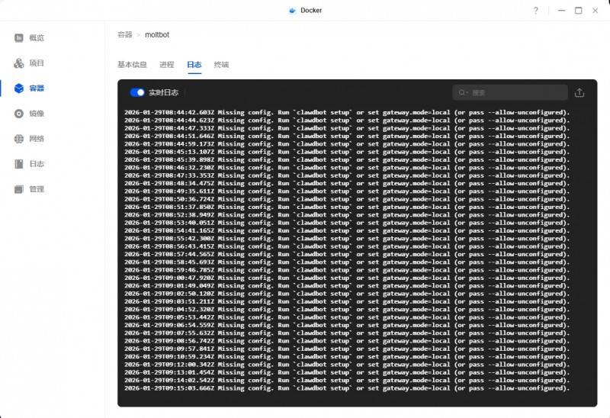Click log line timestamped 08:50:36.724Z

click(x=347, y=199)
